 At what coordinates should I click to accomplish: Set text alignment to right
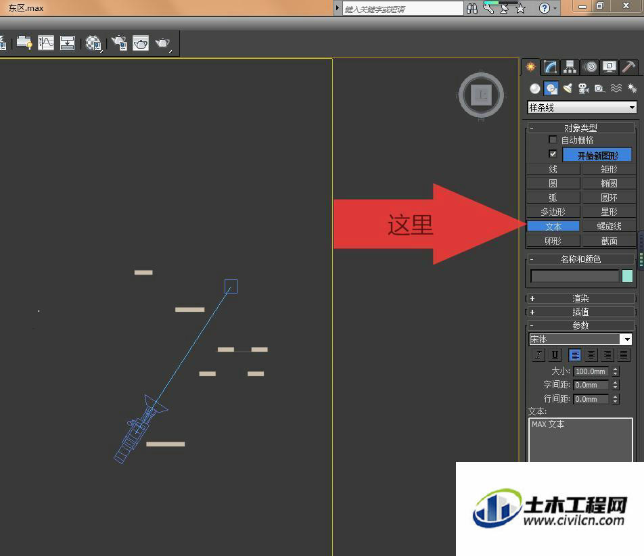coord(607,355)
